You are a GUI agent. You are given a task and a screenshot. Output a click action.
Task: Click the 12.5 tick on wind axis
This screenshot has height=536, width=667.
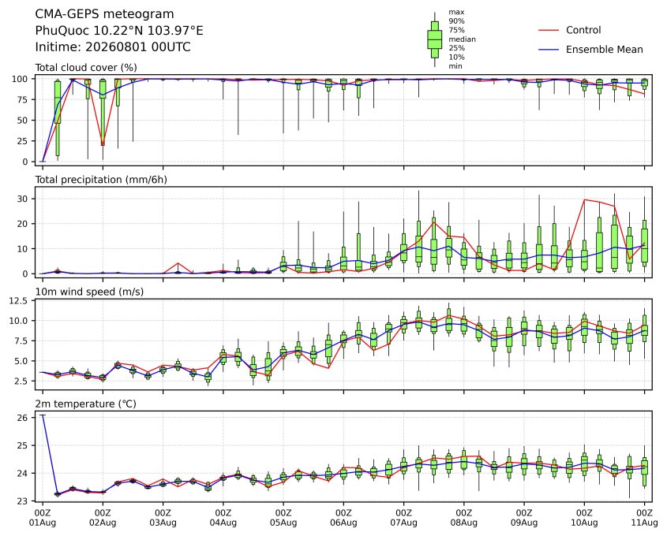18,300
